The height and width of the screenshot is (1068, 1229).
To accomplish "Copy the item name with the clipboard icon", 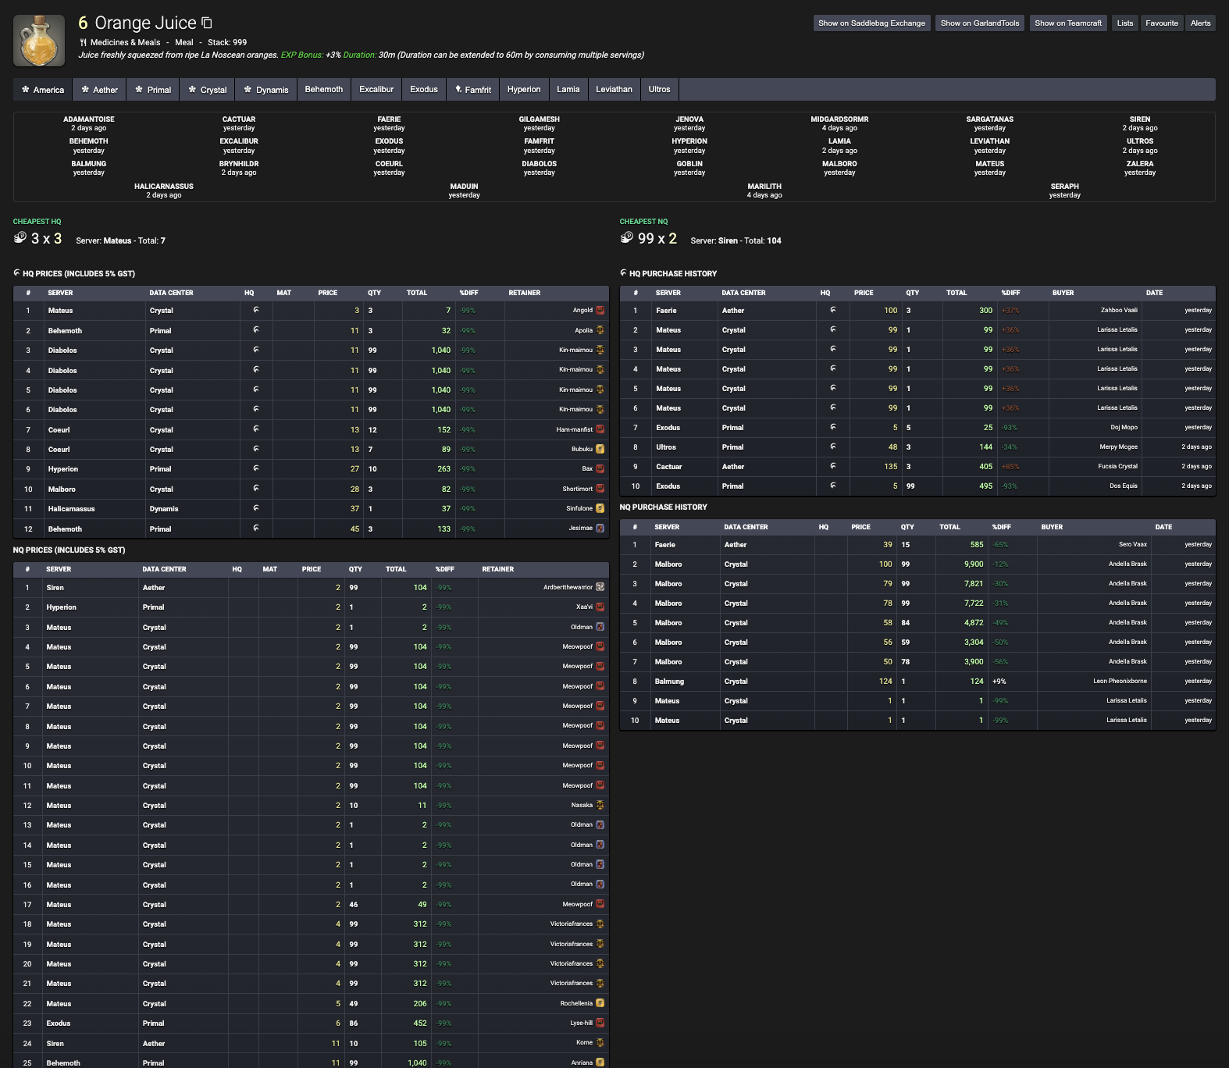I will click(207, 23).
